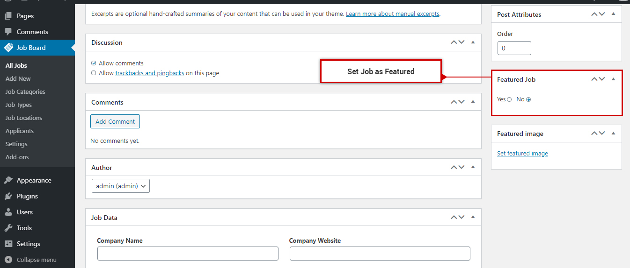Screen dimensions: 630x268
Task: Click the Job Board tag icon
Action: coord(8,48)
